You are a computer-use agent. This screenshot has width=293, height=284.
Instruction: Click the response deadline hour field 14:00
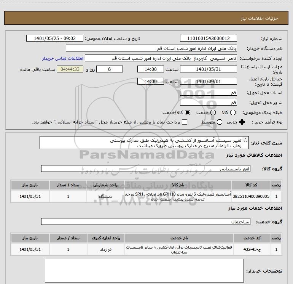coord(151,69)
